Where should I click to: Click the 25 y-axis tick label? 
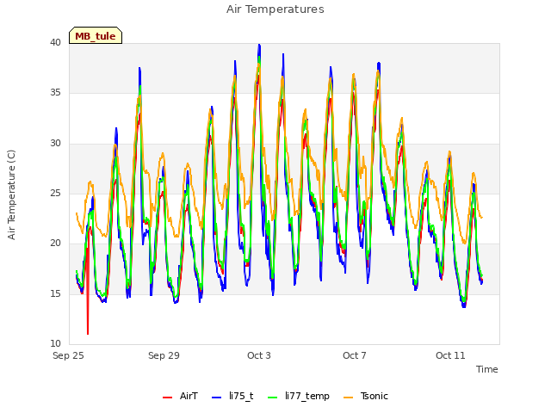click(x=55, y=193)
